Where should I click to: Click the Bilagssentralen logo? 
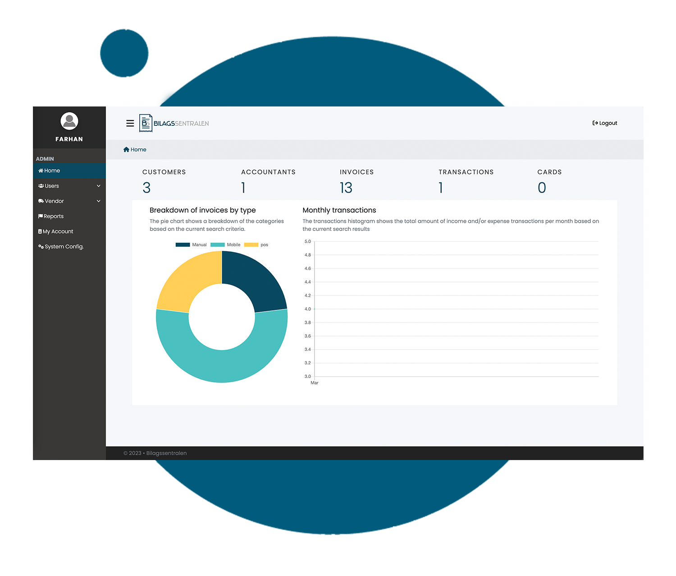click(174, 123)
